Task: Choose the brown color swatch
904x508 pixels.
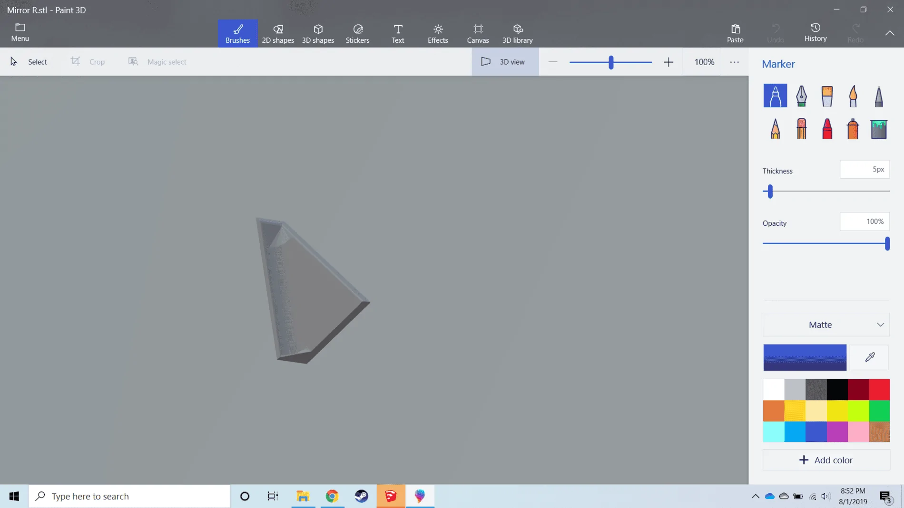Action: [879, 431]
